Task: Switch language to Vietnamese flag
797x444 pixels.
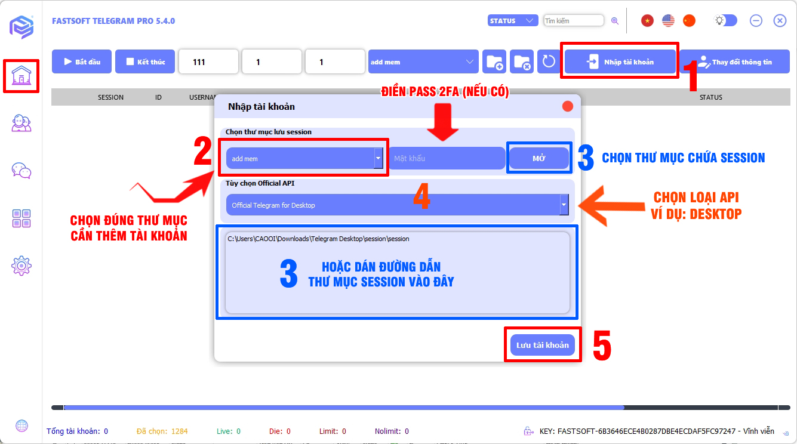Action: pyautogui.click(x=647, y=20)
